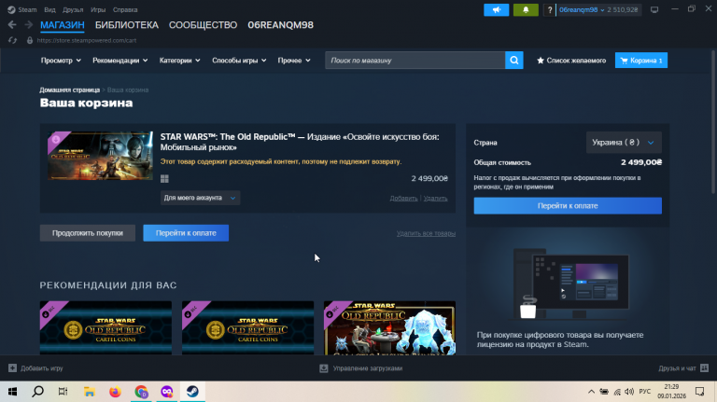Click the magnifier search button

(x=514, y=61)
